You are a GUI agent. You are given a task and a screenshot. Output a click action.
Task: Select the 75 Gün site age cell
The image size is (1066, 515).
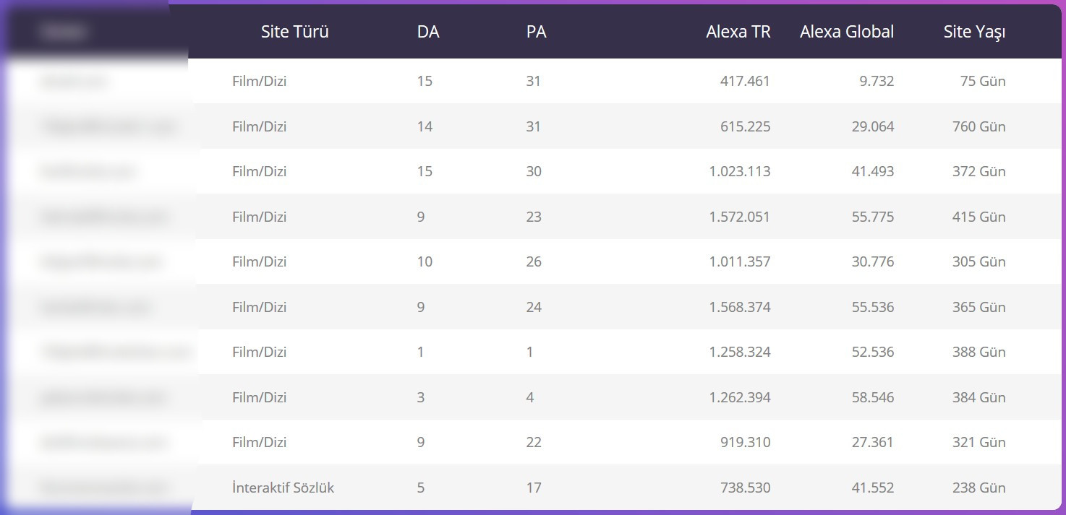click(983, 81)
